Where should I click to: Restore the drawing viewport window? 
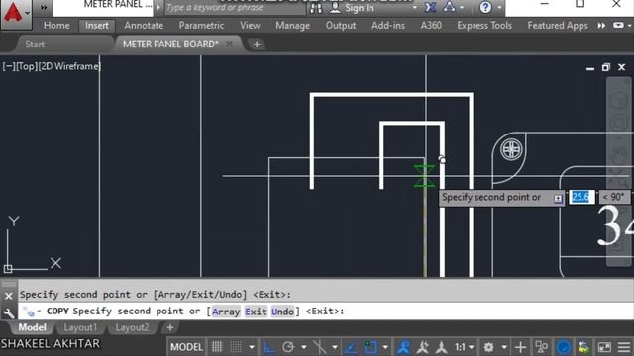605,67
